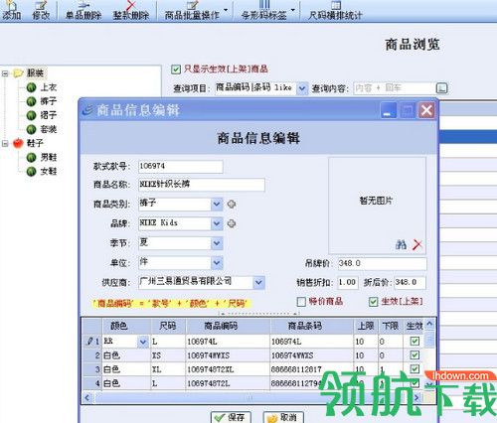Viewport: 497px width, 423px height.
Task: Close the 商品信息编辑 dialog
Action: [426, 110]
